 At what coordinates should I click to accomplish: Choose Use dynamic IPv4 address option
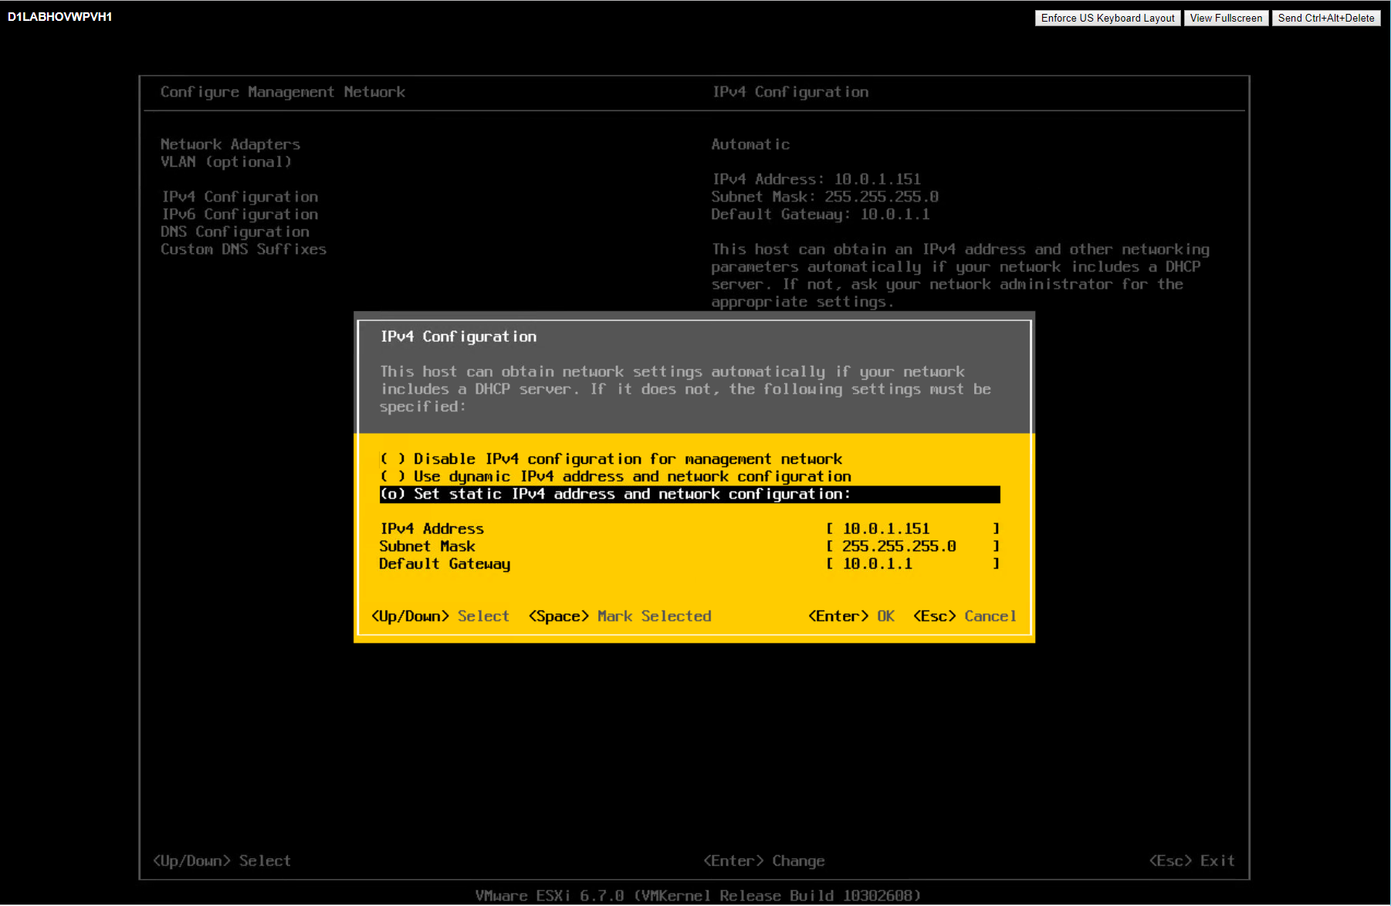[x=615, y=477]
